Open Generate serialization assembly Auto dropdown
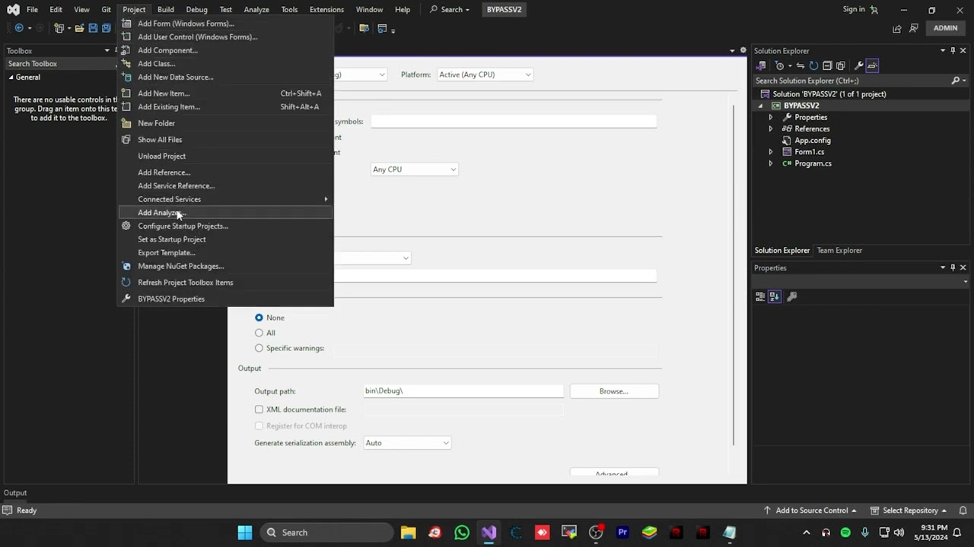 point(407,443)
